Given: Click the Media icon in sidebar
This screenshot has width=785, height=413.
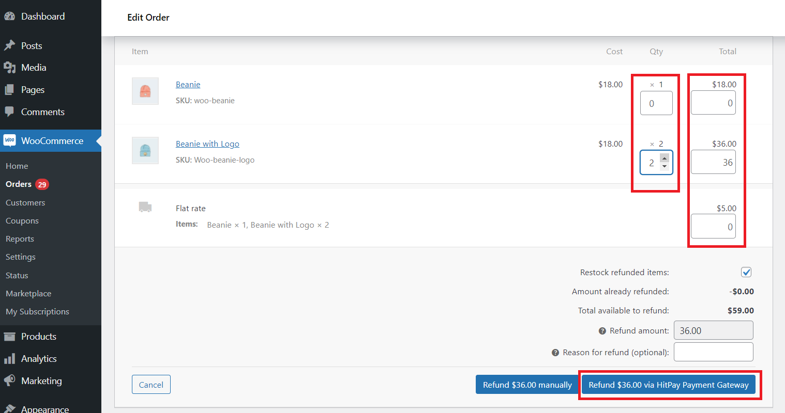Looking at the screenshot, I should (9, 68).
